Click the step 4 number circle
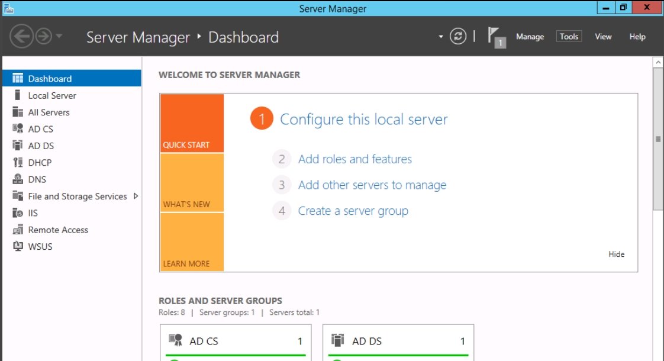664x361 pixels. [282, 211]
